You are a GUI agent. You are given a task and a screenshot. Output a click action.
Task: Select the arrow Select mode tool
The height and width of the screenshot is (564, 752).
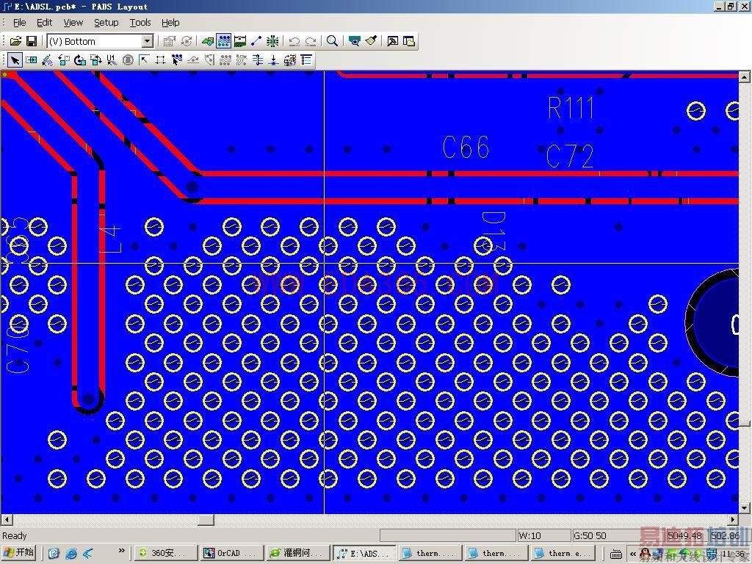click(15, 60)
